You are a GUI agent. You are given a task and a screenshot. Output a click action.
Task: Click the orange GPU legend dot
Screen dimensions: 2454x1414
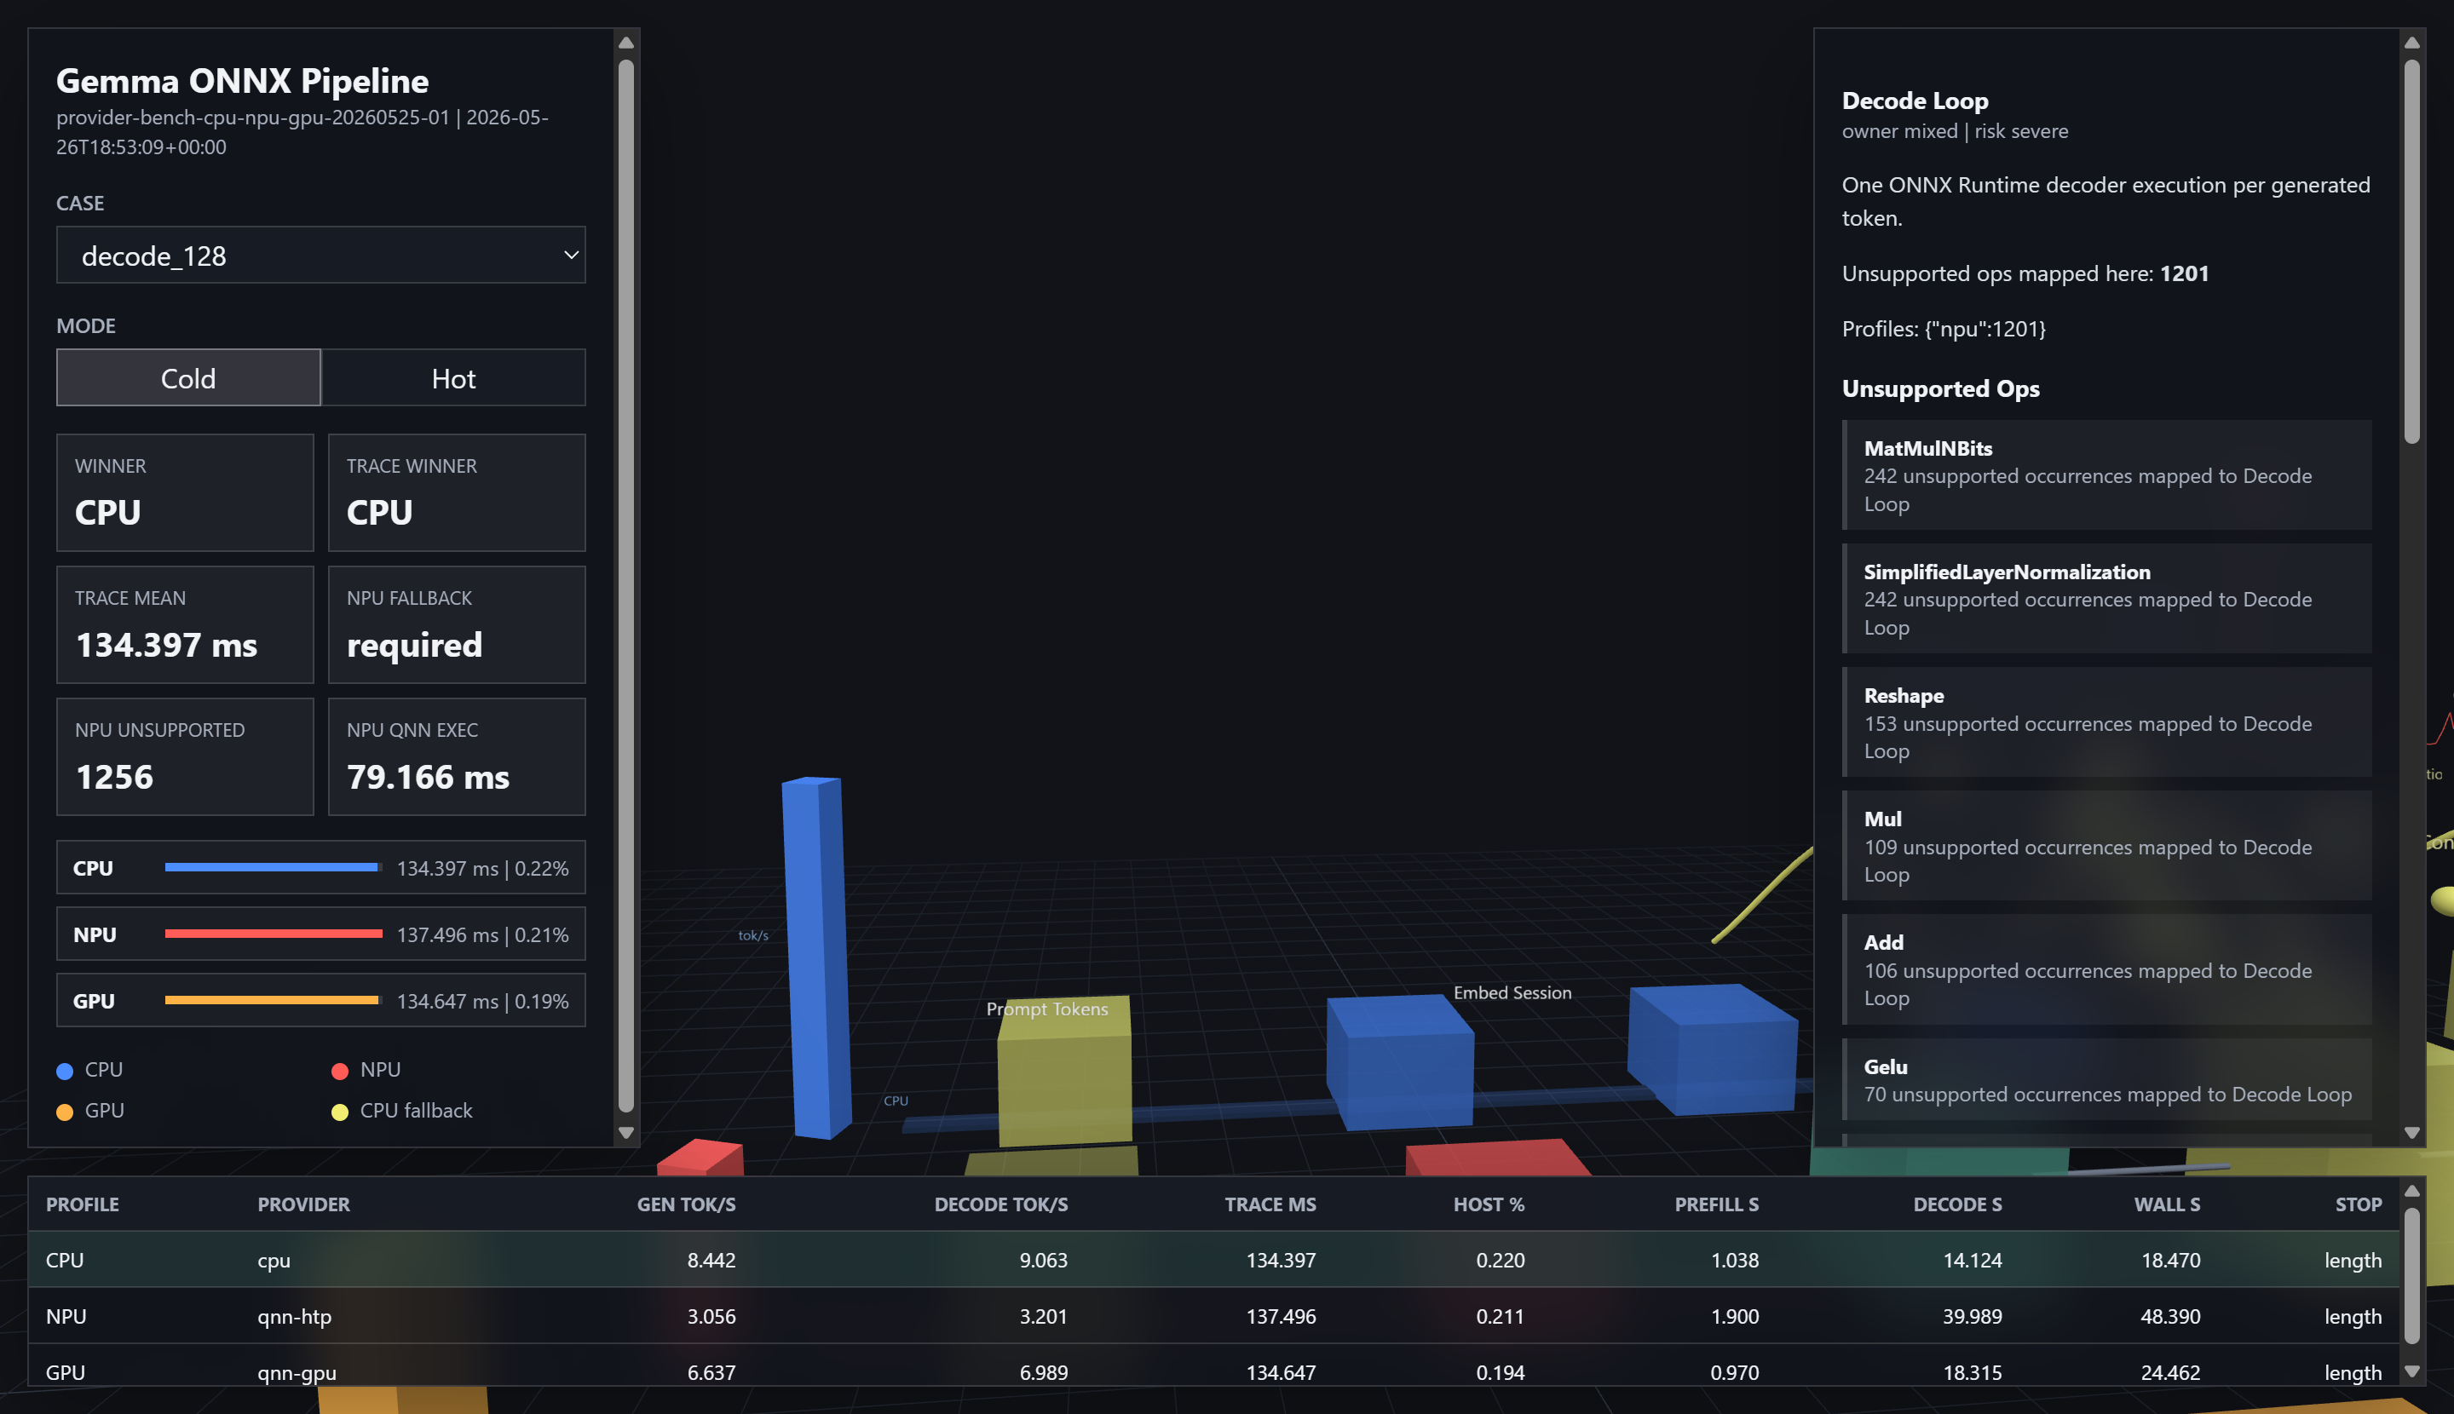pyautogui.click(x=65, y=1112)
